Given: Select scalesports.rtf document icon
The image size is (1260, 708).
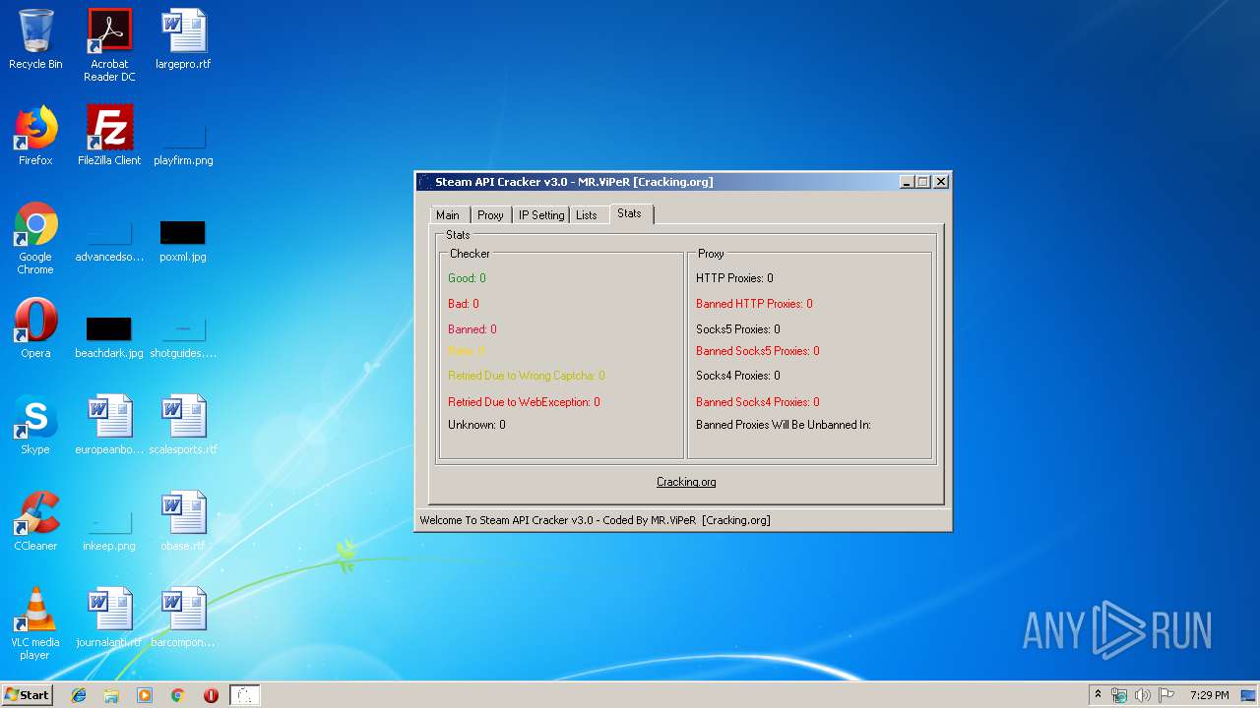Looking at the screenshot, I should (x=183, y=425).
